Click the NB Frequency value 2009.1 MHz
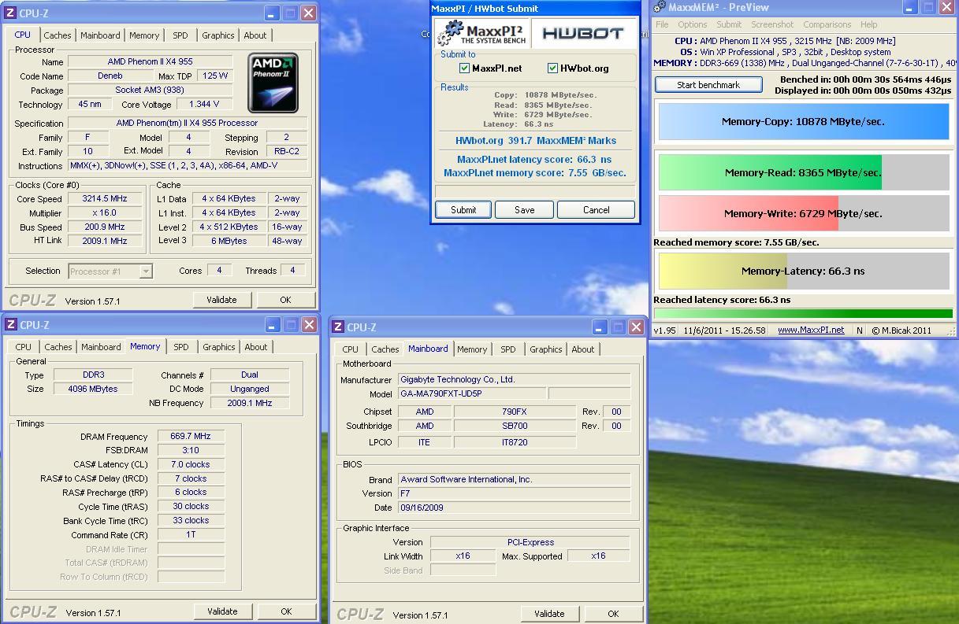 250,403
